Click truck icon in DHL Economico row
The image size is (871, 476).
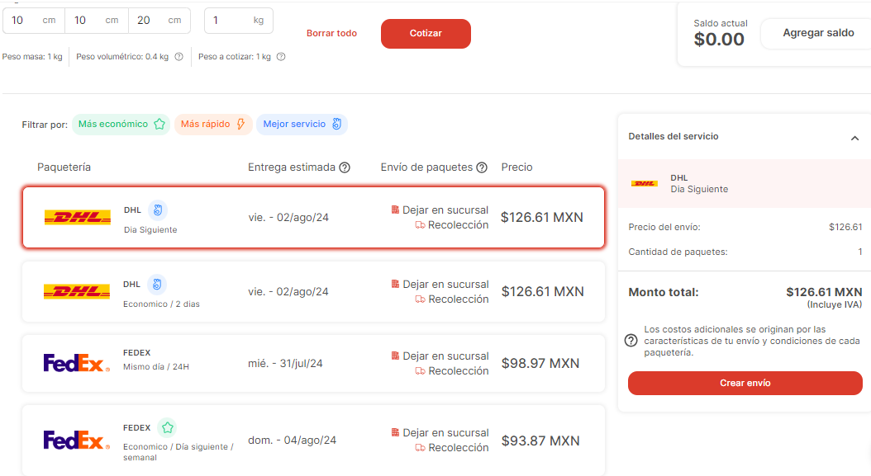420,299
